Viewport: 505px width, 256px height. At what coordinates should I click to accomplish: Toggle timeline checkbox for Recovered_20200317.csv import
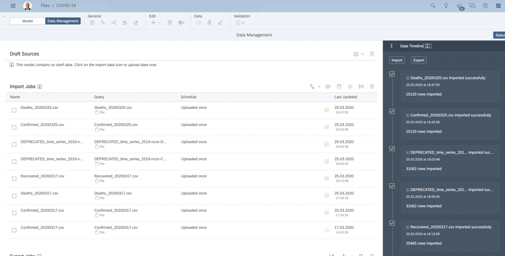[392, 223]
